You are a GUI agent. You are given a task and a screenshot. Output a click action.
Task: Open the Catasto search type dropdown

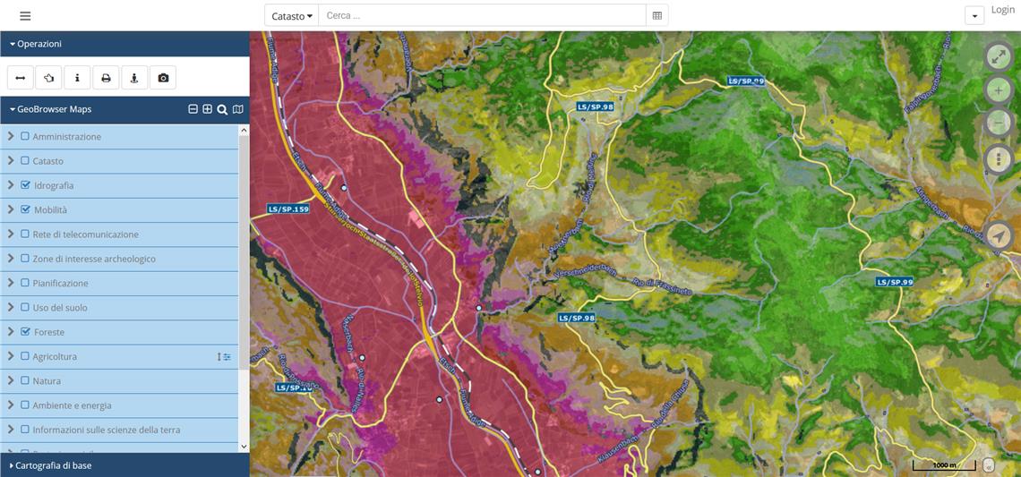pos(292,16)
